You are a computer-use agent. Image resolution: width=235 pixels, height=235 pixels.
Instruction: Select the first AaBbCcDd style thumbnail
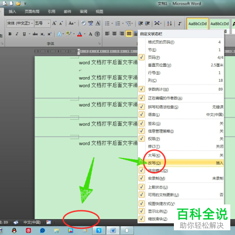click(197, 23)
